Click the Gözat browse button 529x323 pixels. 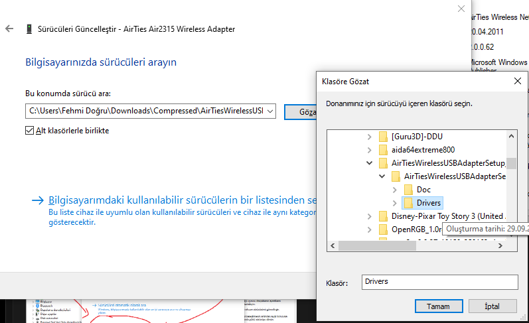[300, 111]
